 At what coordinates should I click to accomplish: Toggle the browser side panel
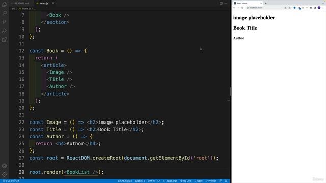coord(315,8)
